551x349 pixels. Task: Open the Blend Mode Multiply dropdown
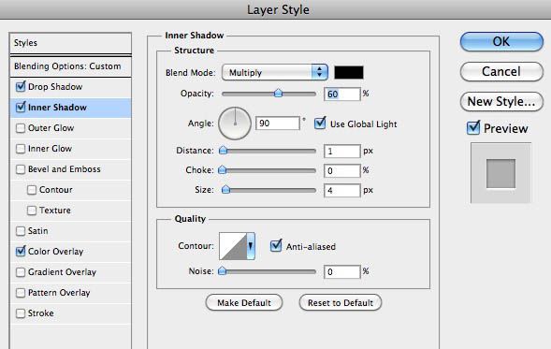click(x=275, y=72)
